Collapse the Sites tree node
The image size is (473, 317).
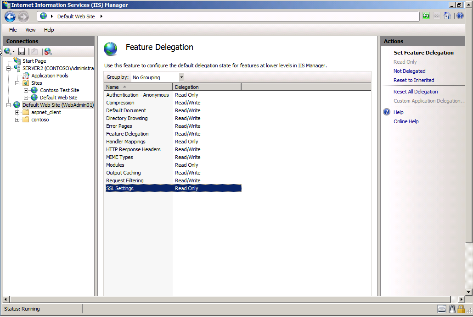pyautogui.click(x=17, y=83)
